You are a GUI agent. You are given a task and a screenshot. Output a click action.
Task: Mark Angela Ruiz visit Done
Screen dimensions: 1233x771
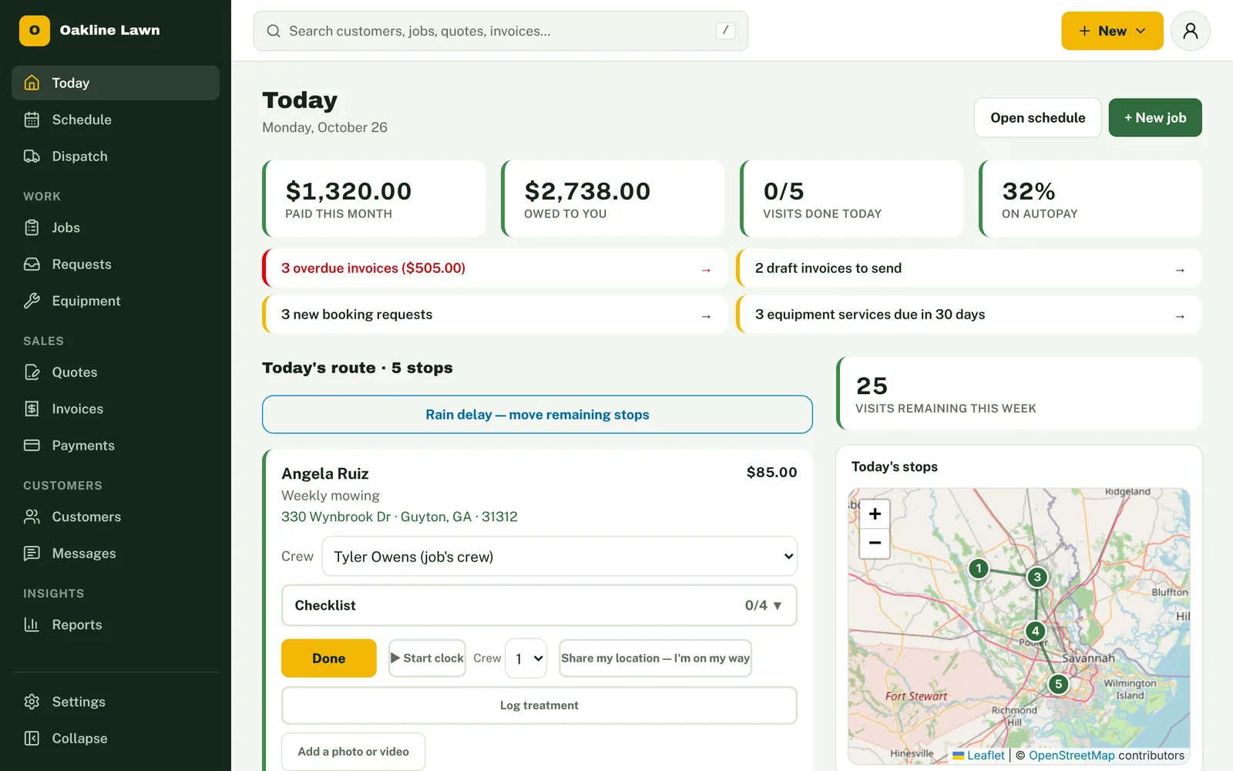329,658
